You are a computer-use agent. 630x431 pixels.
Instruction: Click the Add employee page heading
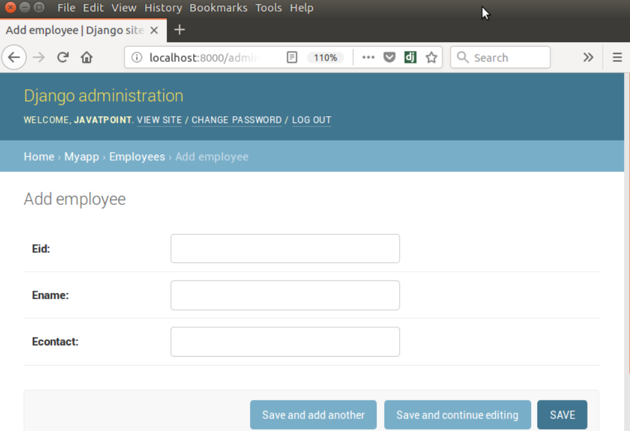point(75,199)
